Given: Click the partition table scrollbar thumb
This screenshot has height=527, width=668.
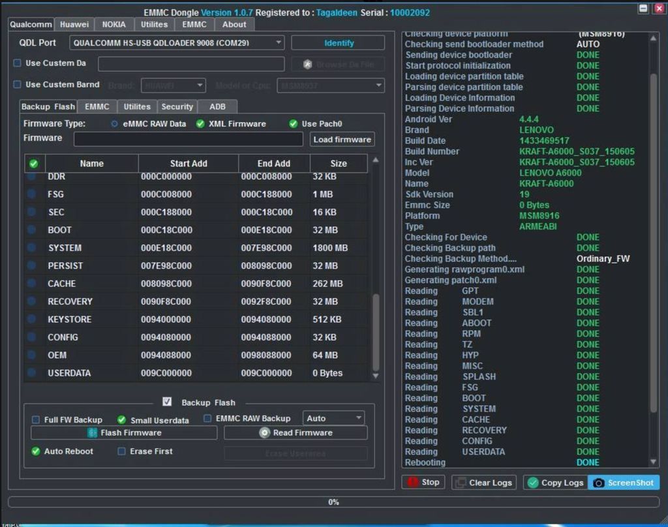Looking at the screenshot, I should (376, 333).
